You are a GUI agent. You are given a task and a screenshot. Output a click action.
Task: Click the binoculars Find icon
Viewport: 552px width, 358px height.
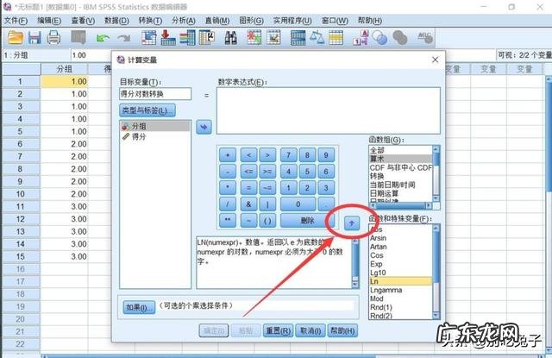231,38
